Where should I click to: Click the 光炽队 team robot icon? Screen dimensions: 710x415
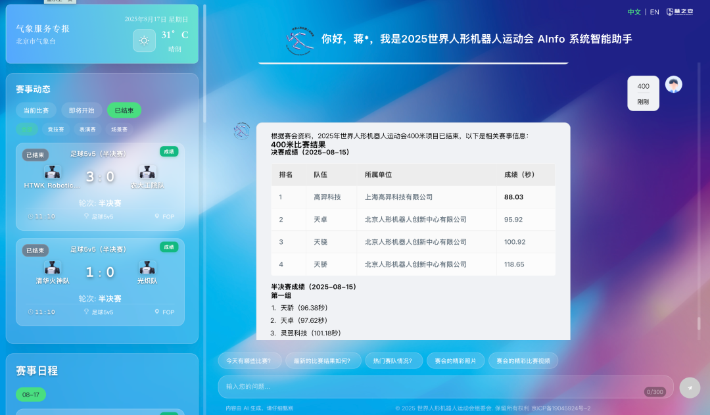tap(147, 268)
